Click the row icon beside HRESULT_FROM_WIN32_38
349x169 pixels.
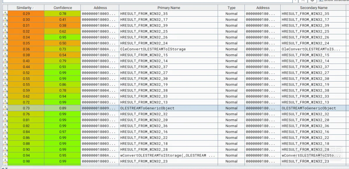[5, 90]
